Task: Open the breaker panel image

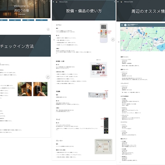Action: tap(103, 147)
